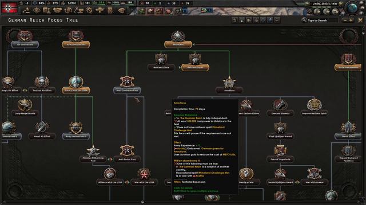366x205 pixels.
Task: Open the Research flask screen
Action: (x=47, y=10)
